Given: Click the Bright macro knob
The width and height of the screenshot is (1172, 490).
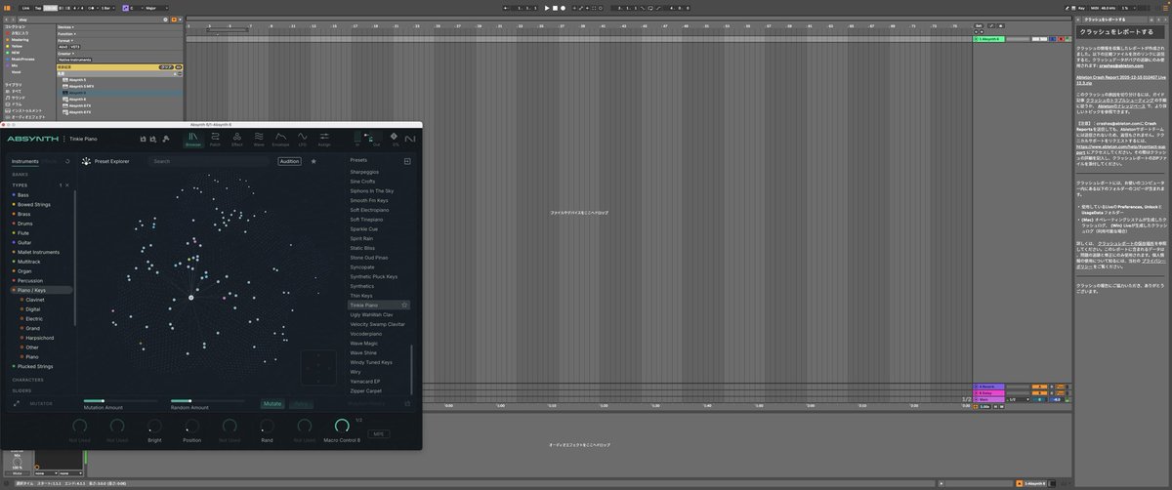Looking at the screenshot, I should click(x=154, y=427).
